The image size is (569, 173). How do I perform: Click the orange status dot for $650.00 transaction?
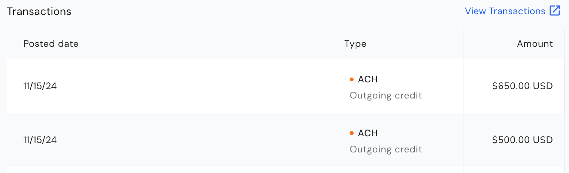(352, 79)
